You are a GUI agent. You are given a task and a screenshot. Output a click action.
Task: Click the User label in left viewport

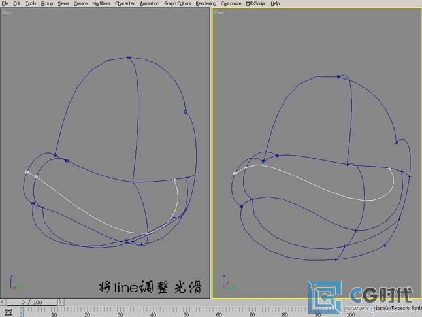(x=7, y=12)
